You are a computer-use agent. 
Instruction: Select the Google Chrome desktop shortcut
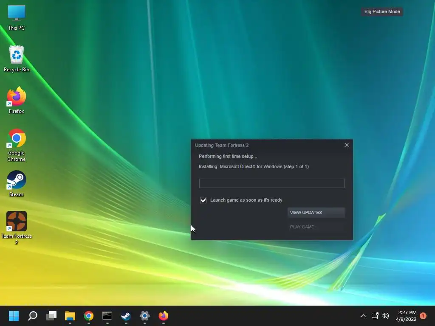(x=17, y=145)
